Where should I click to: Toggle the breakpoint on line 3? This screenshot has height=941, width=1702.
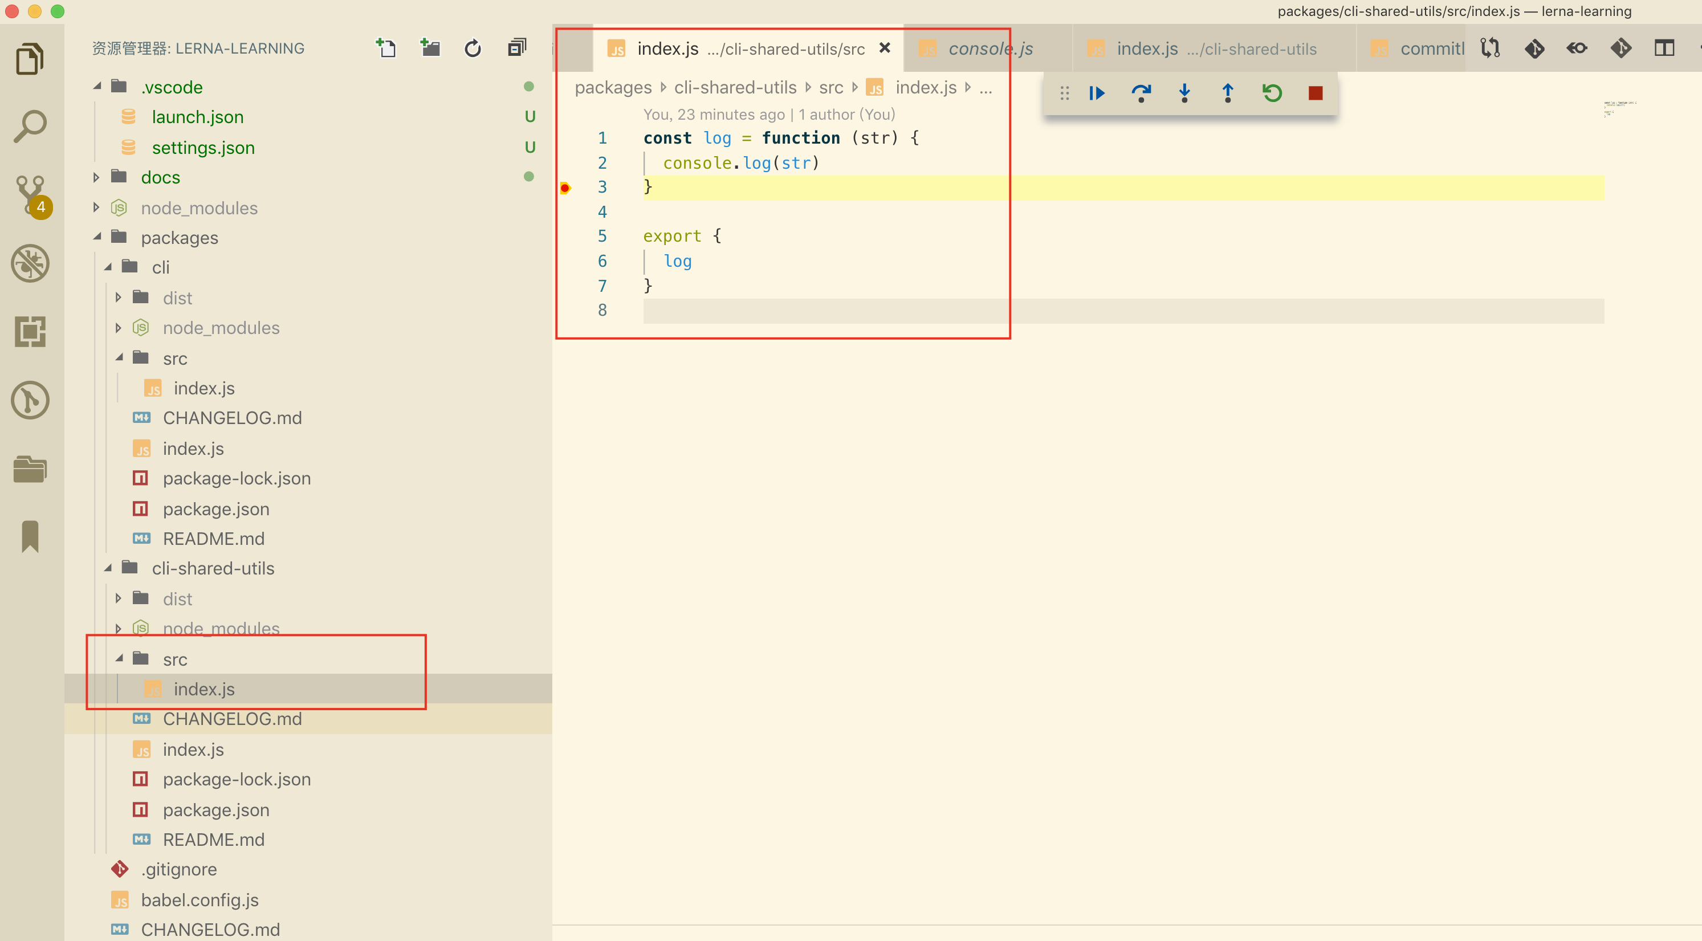click(x=565, y=188)
